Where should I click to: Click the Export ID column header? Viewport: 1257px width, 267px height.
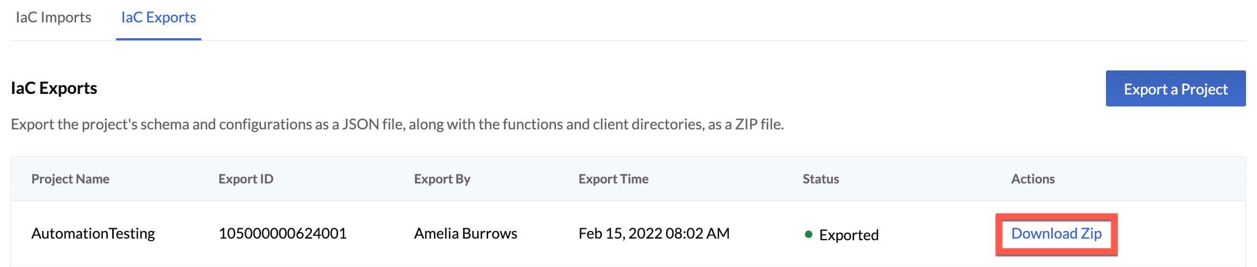[246, 179]
